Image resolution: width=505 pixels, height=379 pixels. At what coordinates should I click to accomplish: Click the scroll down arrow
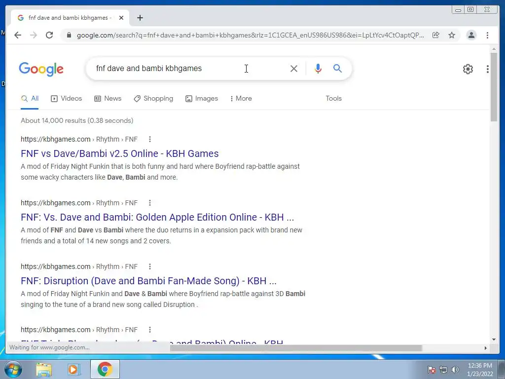pyautogui.click(x=494, y=340)
